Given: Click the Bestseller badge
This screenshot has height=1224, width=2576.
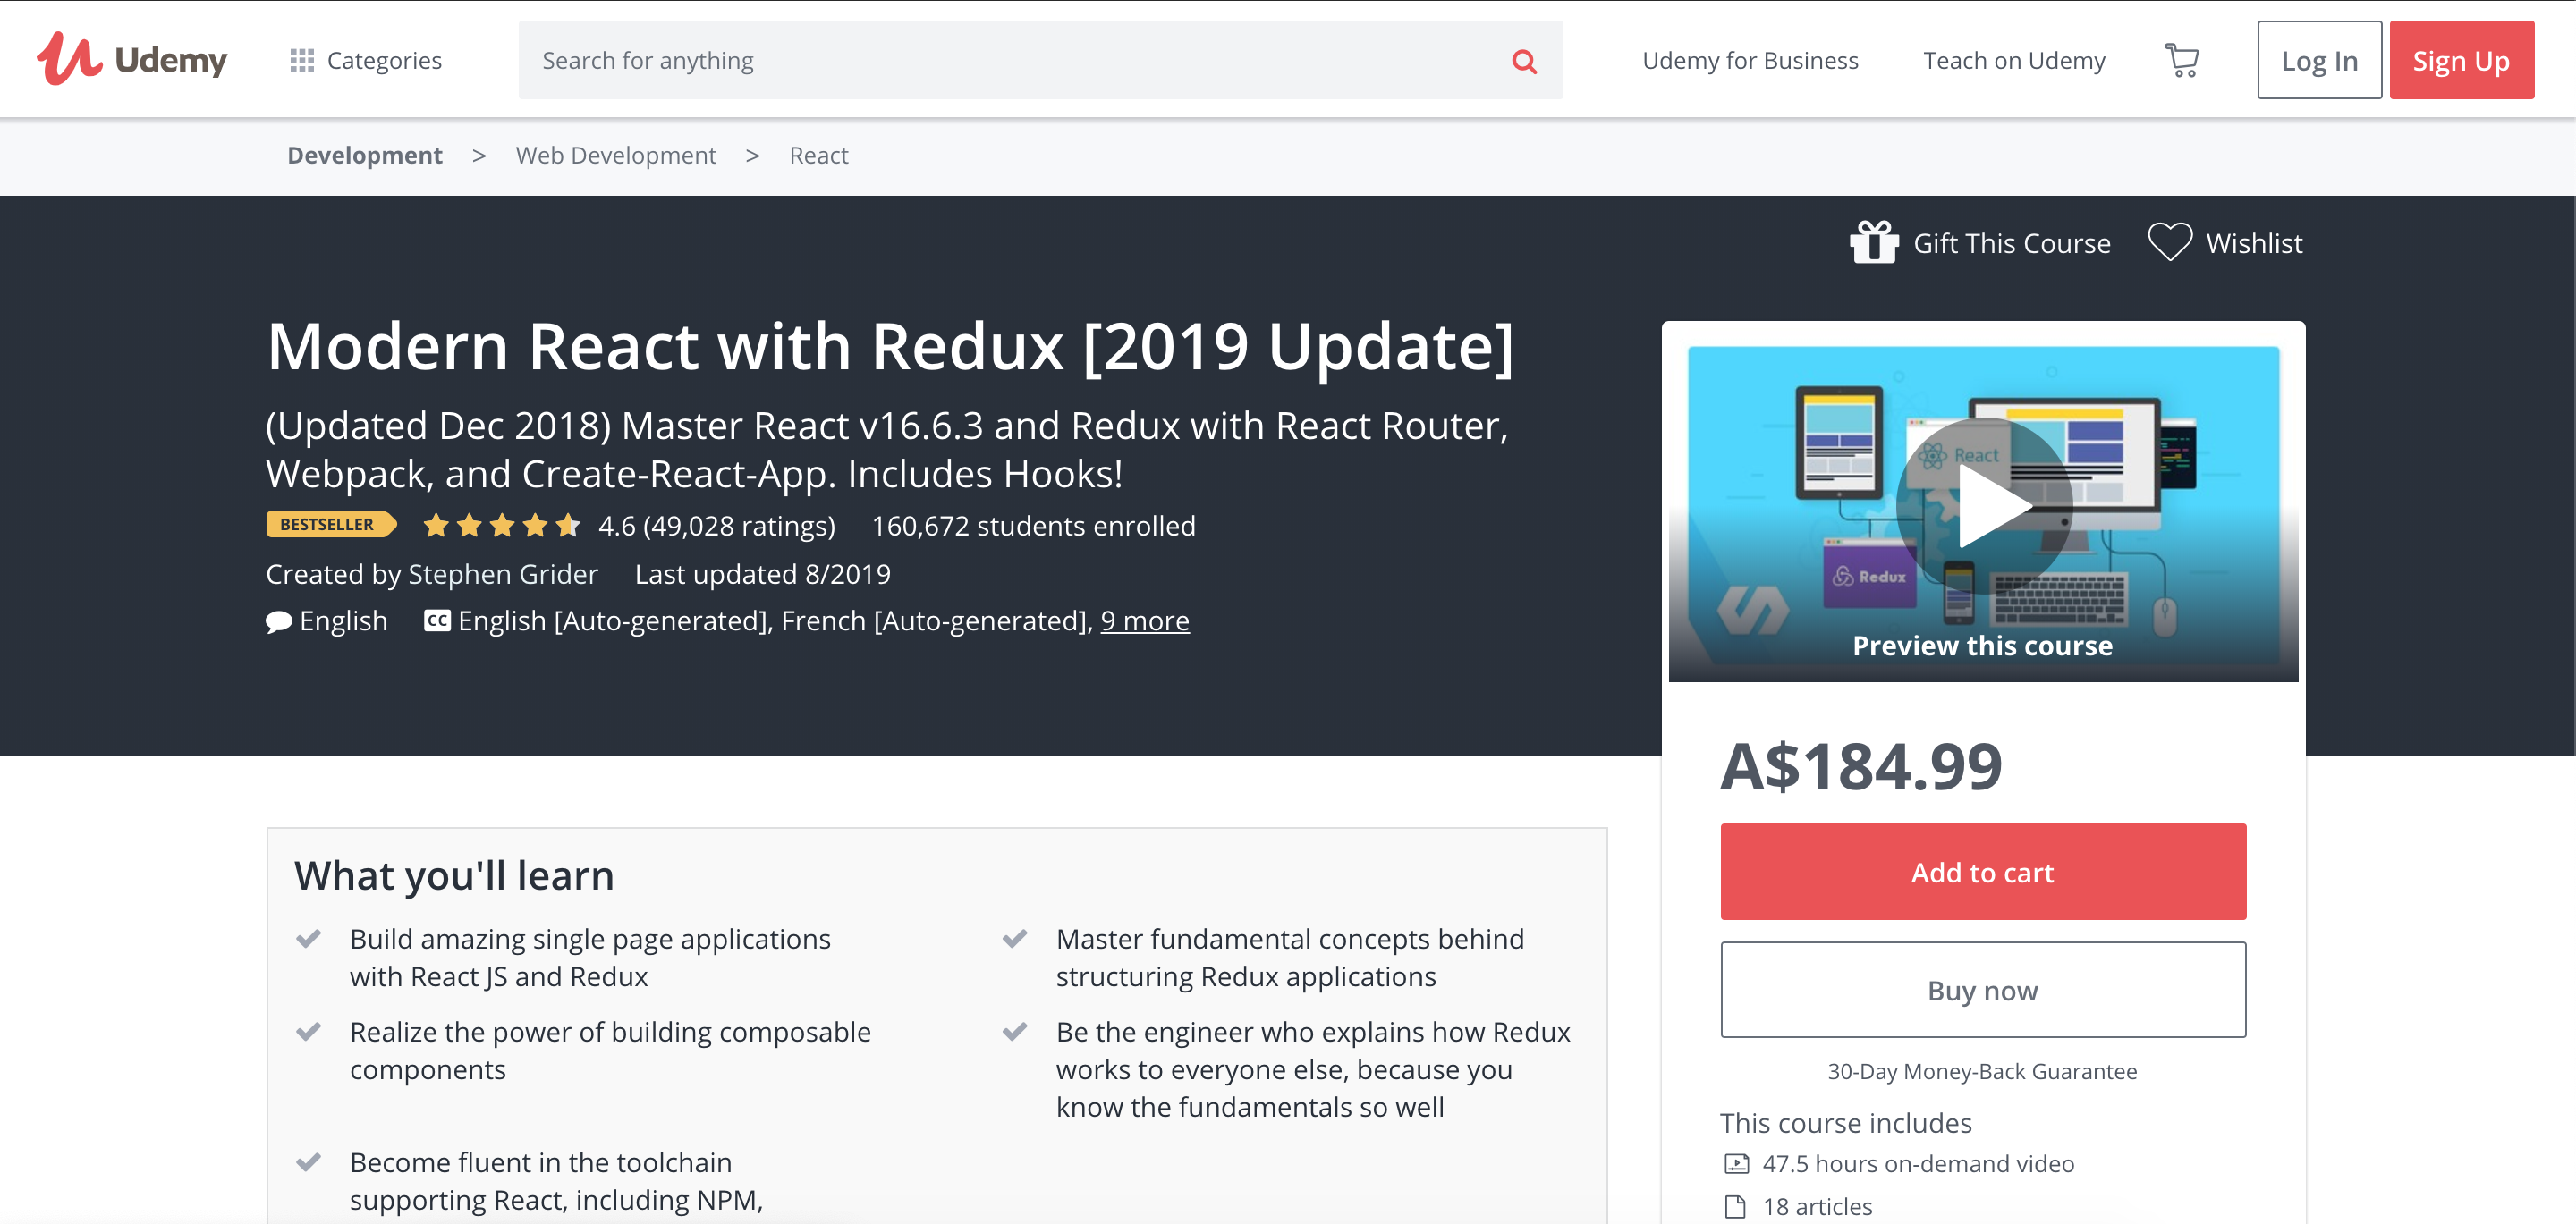Looking at the screenshot, I should pos(329,524).
